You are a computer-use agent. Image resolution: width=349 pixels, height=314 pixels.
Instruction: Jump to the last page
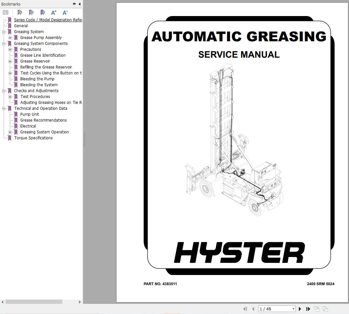(308, 309)
